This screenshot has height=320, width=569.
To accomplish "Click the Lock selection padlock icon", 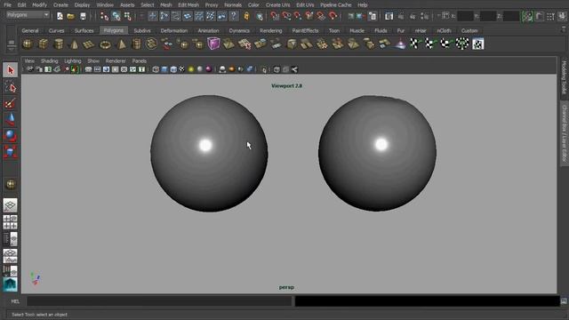I will [247, 16].
